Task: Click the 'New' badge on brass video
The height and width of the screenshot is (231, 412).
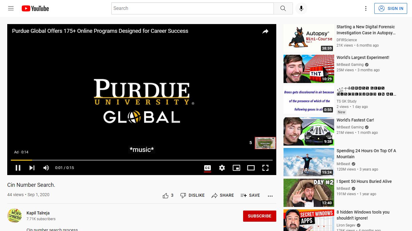Action: tap(341, 112)
